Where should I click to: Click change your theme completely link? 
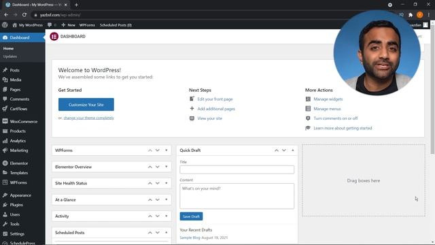[x=89, y=118]
